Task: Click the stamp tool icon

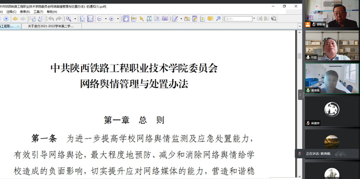Action: (187, 19)
